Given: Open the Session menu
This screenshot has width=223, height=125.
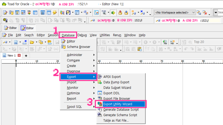Looking at the screenshot, I should coord(53,35).
